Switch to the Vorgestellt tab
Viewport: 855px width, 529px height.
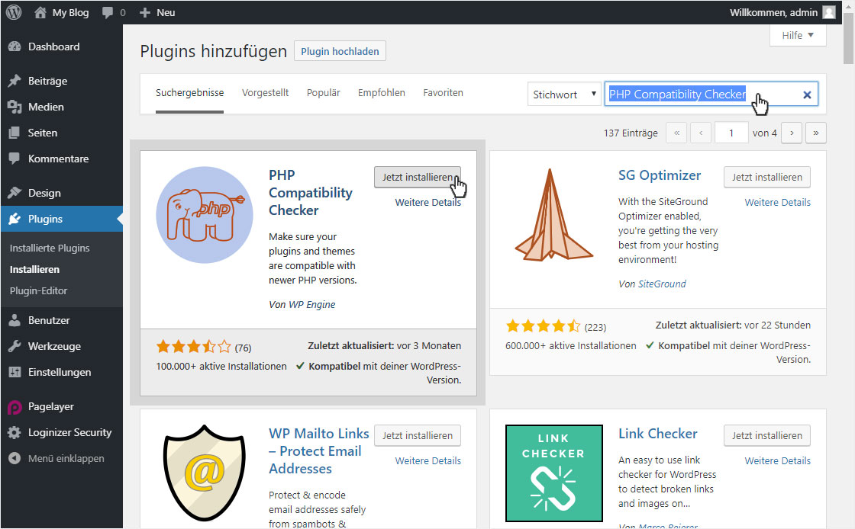click(266, 93)
